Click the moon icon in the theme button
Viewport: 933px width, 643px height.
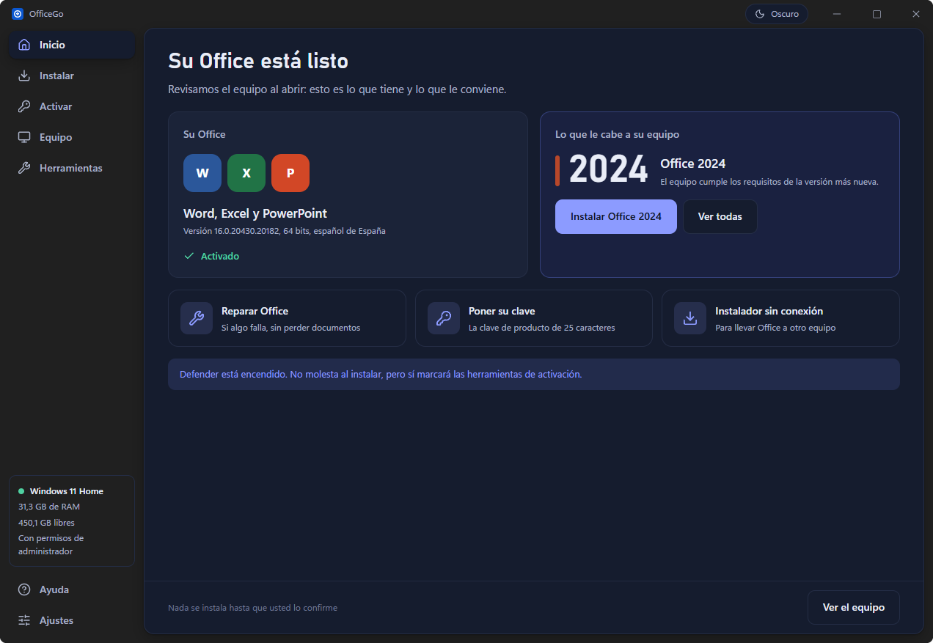(x=760, y=14)
